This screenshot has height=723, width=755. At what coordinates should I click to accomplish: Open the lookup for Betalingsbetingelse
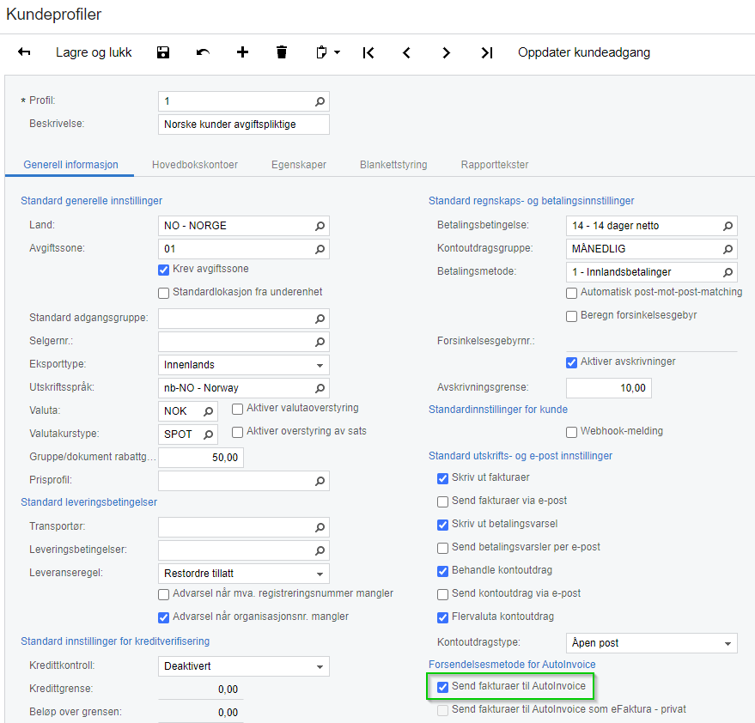[728, 225]
